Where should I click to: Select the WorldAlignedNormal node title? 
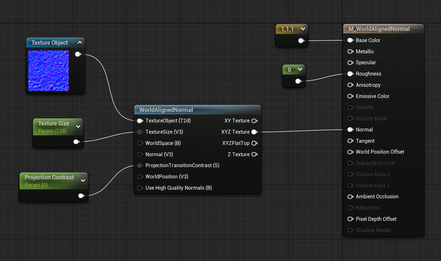click(166, 110)
